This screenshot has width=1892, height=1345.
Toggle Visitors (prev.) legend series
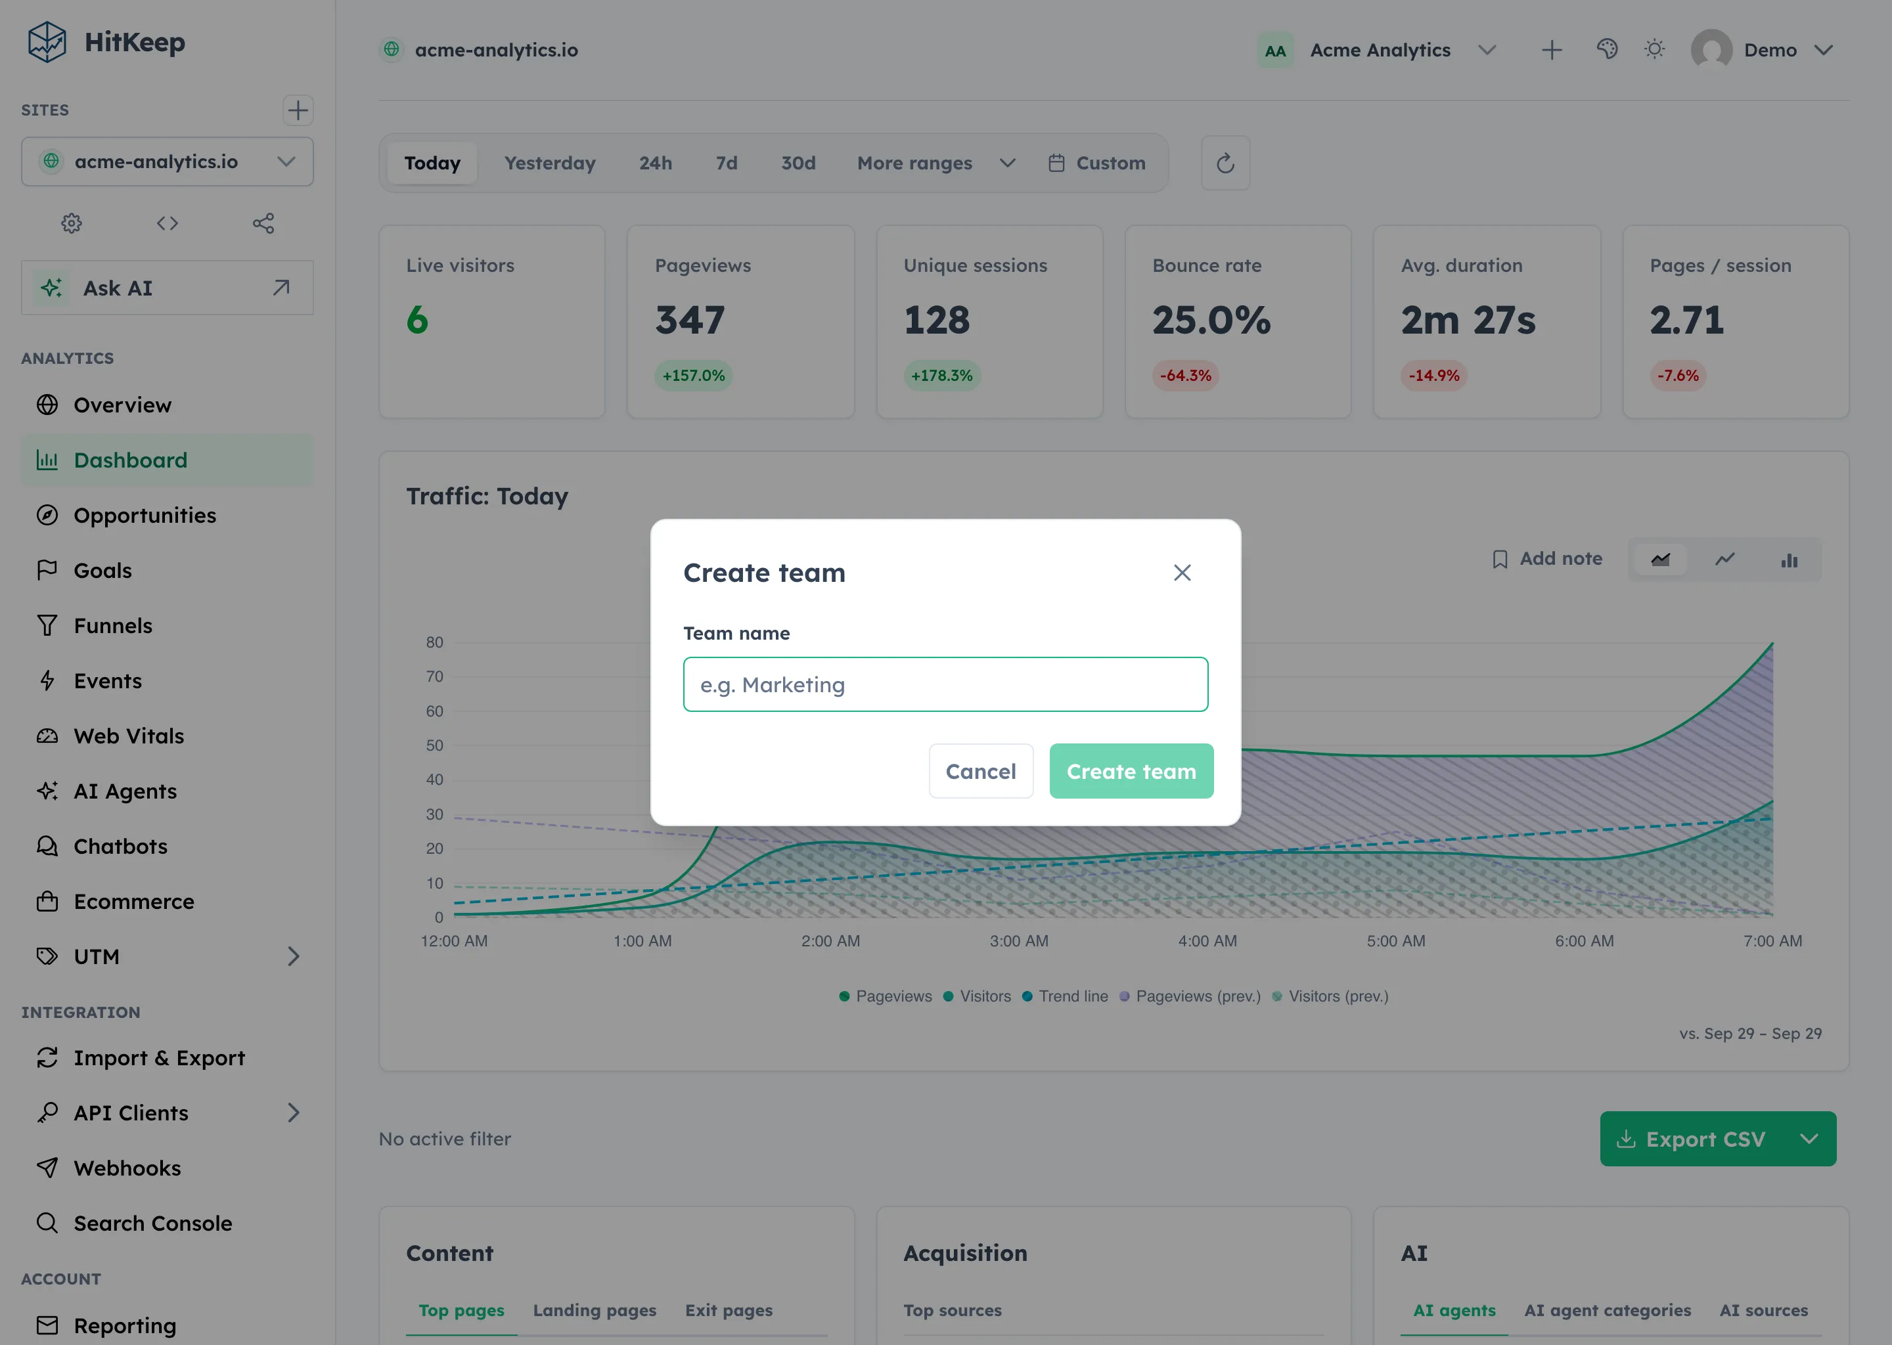point(1330,996)
